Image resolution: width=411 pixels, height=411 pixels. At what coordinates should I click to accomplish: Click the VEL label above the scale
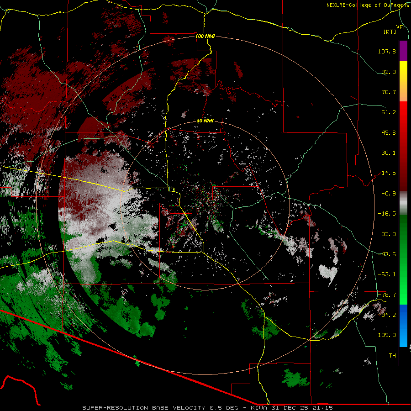(x=401, y=27)
